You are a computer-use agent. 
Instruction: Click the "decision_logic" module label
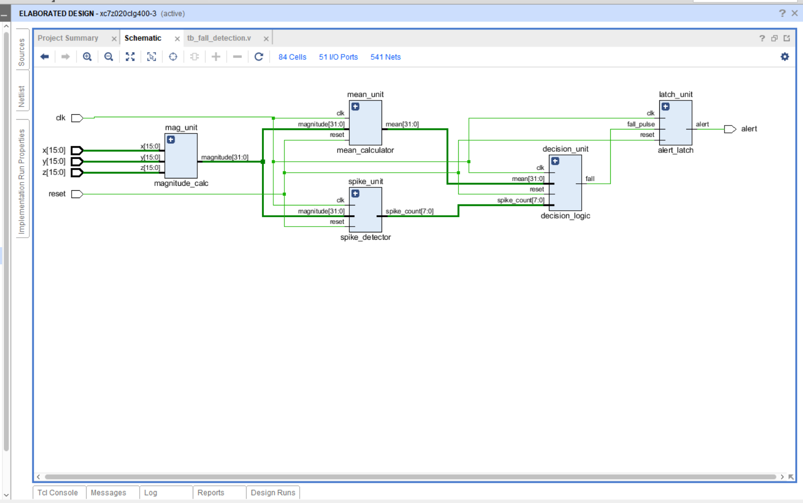[x=566, y=216]
